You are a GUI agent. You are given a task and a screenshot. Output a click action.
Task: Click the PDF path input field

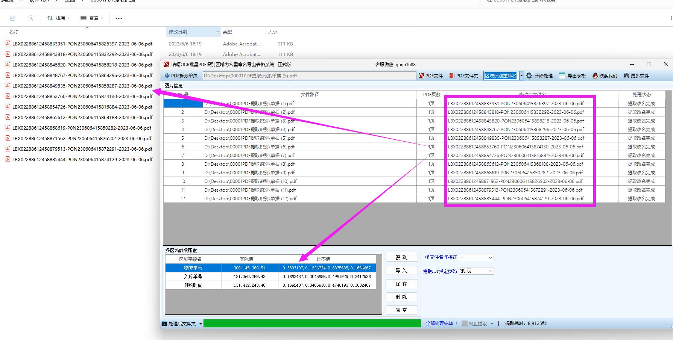pyautogui.click(x=309, y=76)
